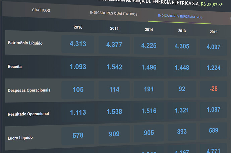Click Patrimônio Líquido value 4.377
This screenshot has width=231, height=153.
point(114,45)
